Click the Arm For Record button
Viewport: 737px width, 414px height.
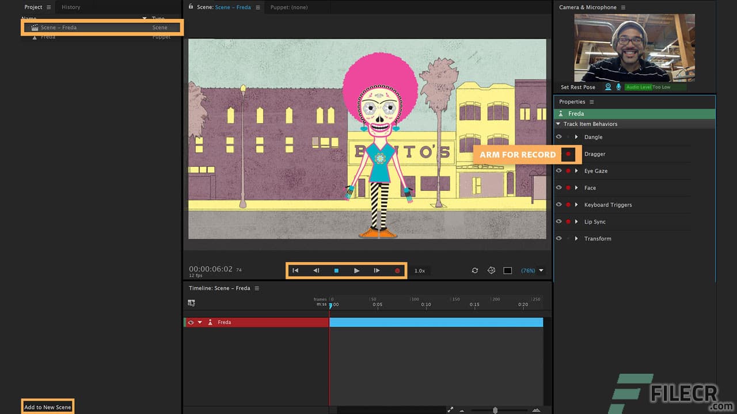tap(518, 154)
